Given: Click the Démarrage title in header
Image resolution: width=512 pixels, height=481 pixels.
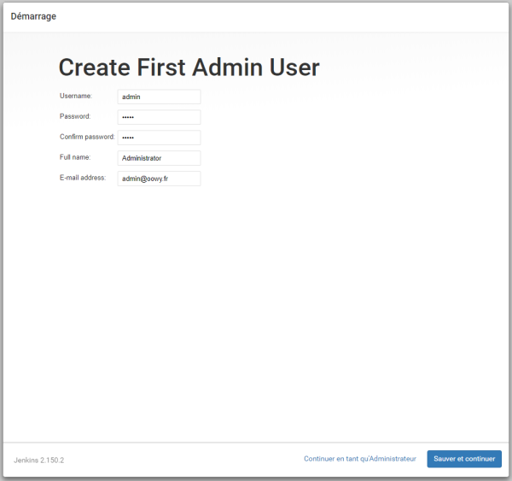Looking at the screenshot, I should pyautogui.click(x=34, y=16).
